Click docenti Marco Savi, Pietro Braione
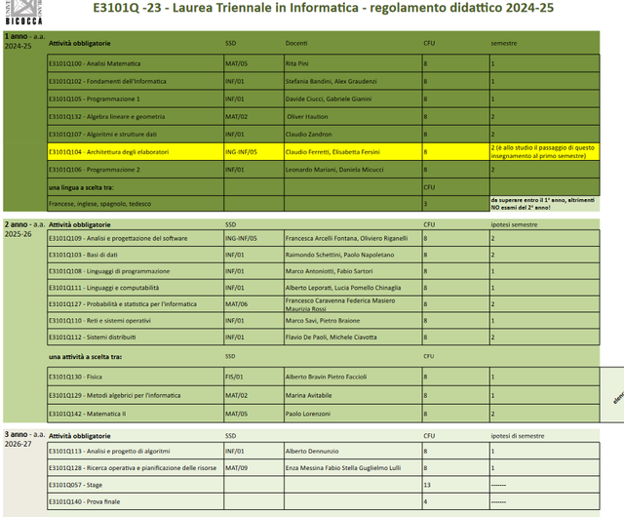Screen dimensions: 624x517 (353, 321)
